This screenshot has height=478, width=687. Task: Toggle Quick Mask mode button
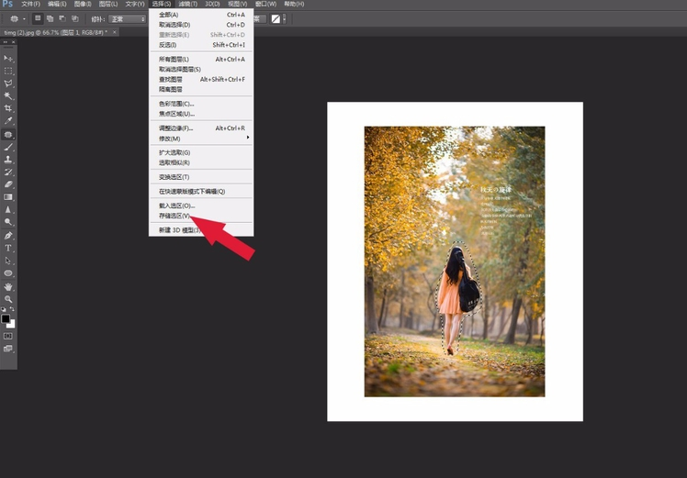(8, 336)
